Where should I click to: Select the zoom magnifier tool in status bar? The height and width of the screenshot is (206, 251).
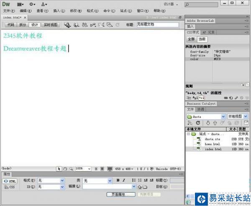coord(71,169)
